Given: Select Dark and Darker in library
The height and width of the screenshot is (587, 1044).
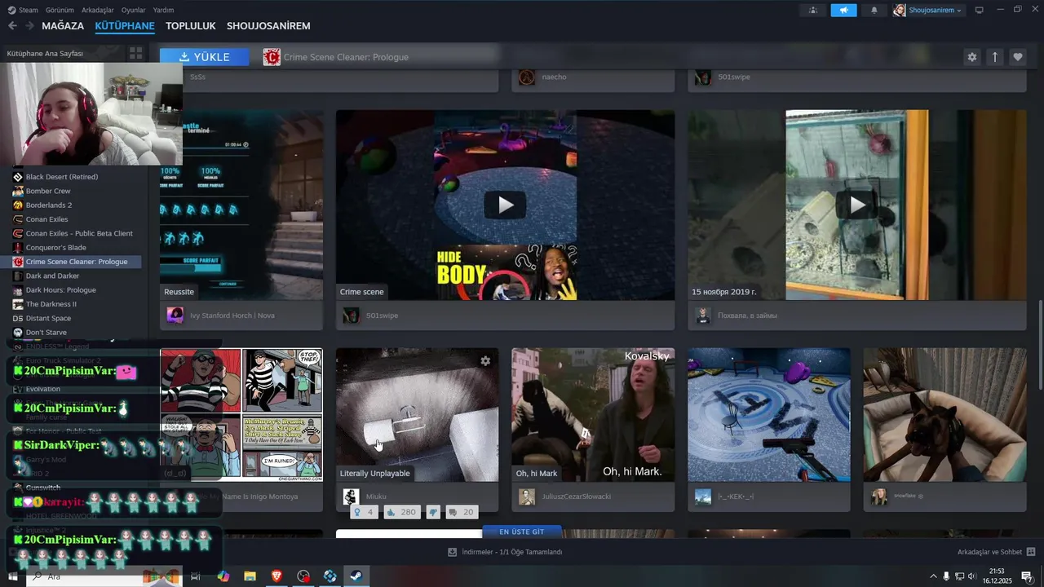Looking at the screenshot, I should [x=52, y=276].
